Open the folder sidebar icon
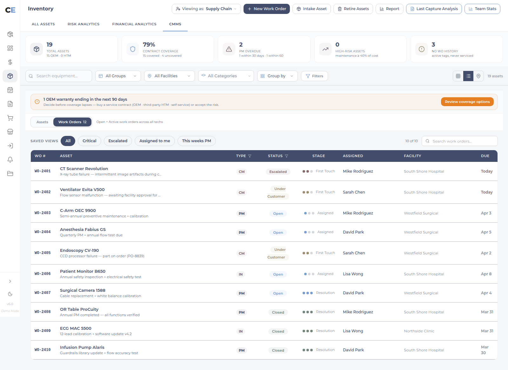Screen dimensions: 508x370 coord(10,174)
